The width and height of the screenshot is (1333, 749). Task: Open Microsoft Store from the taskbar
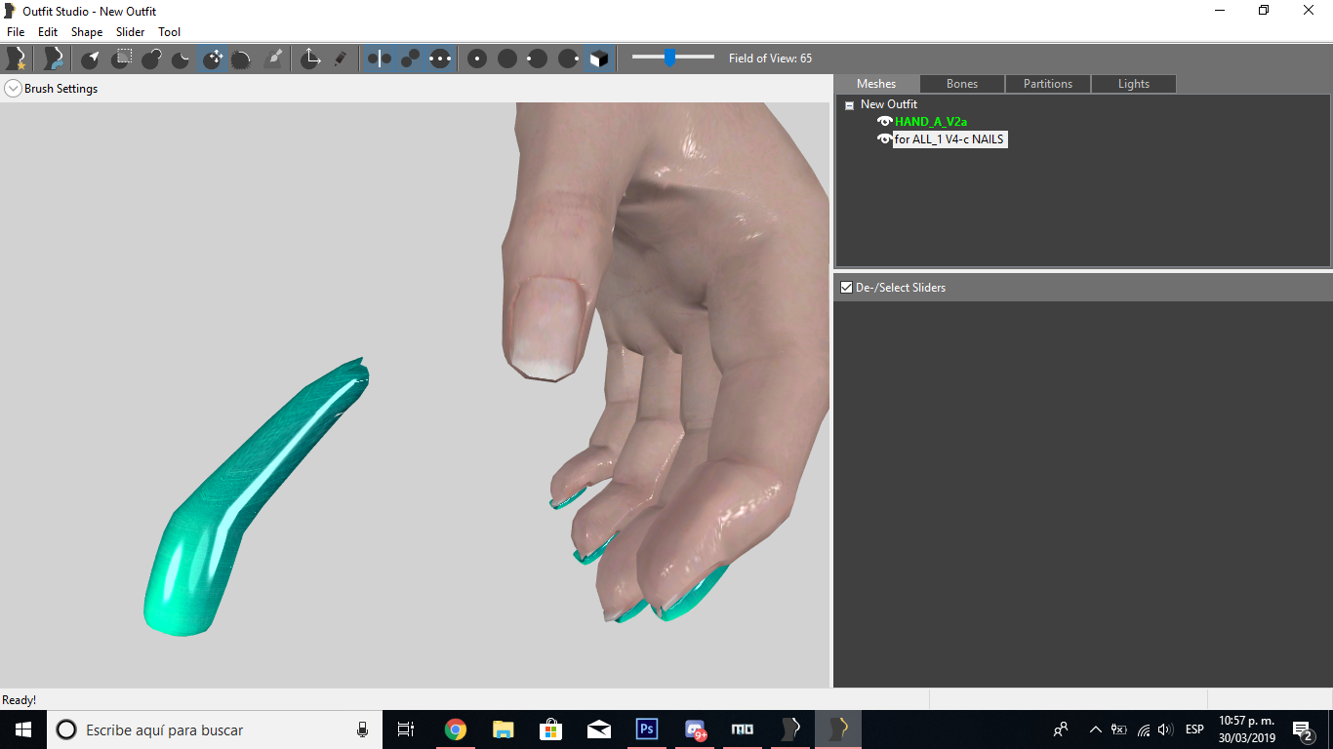click(550, 729)
